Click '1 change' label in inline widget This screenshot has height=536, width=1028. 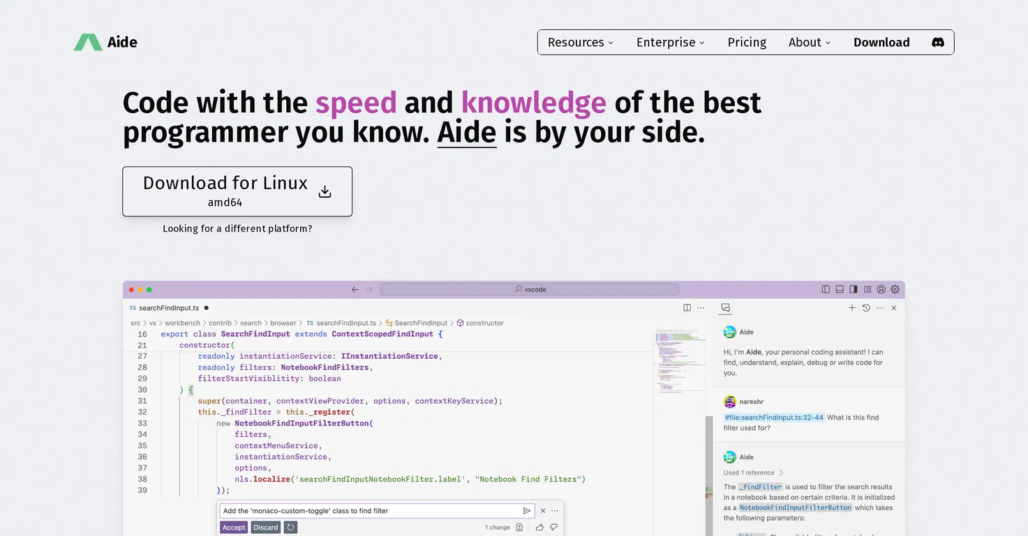tap(498, 528)
